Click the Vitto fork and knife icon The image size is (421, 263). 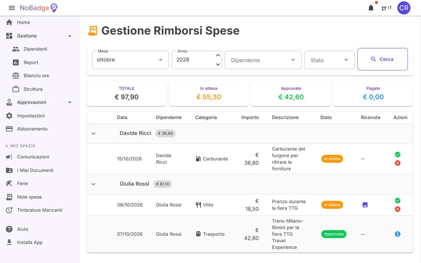click(198, 205)
